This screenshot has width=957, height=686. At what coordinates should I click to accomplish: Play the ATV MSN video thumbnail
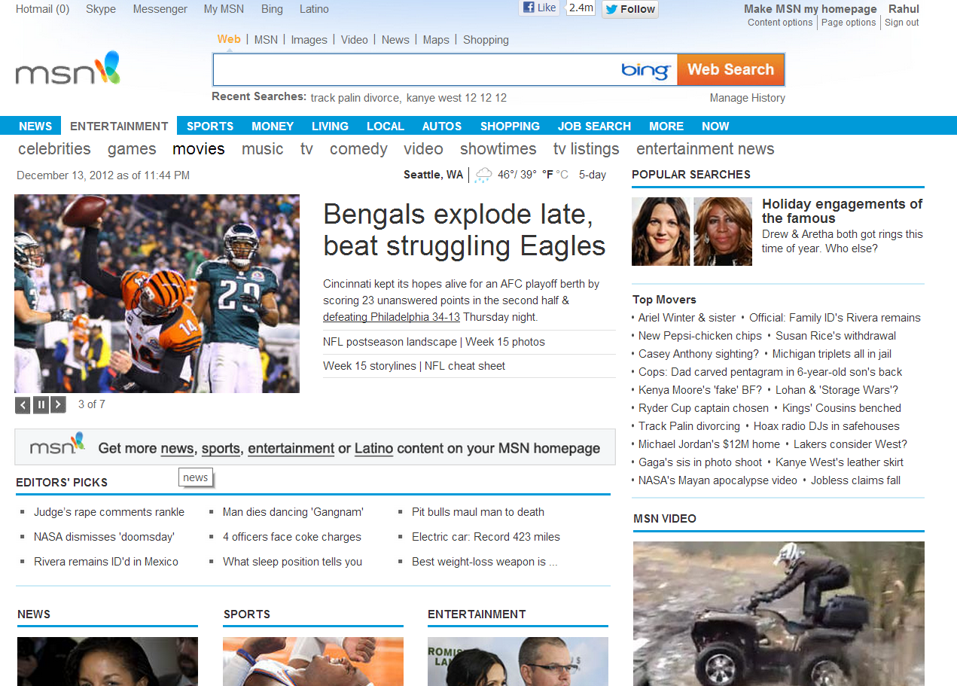[779, 613]
